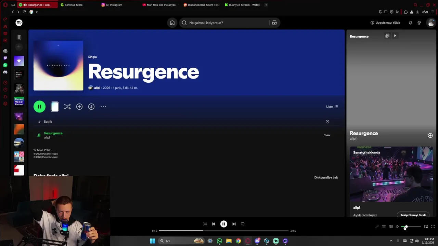This screenshot has width=438, height=246.
Task: Click the white preview tile beside play
Action: point(55,107)
